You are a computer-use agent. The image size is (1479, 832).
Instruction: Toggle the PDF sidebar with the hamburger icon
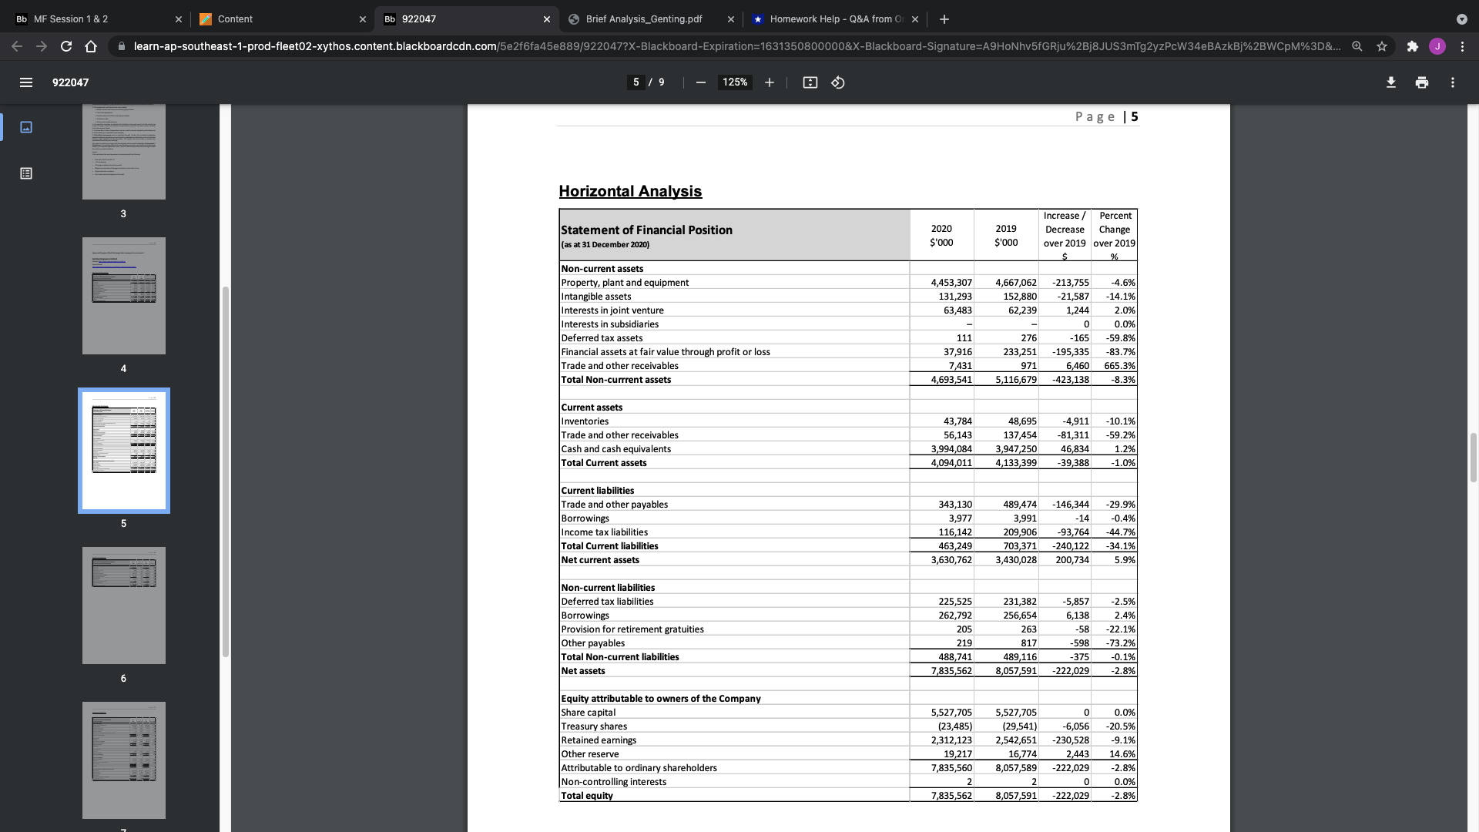(25, 82)
